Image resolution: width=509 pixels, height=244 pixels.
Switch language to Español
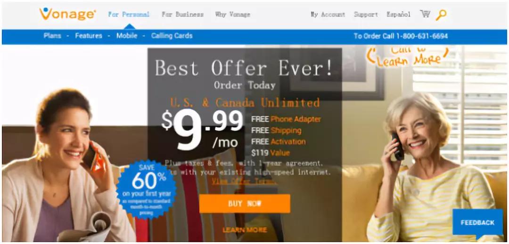(x=398, y=14)
